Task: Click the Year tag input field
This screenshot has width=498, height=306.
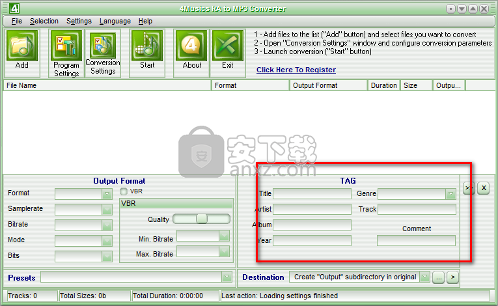Action: pyautogui.click(x=312, y=240)
